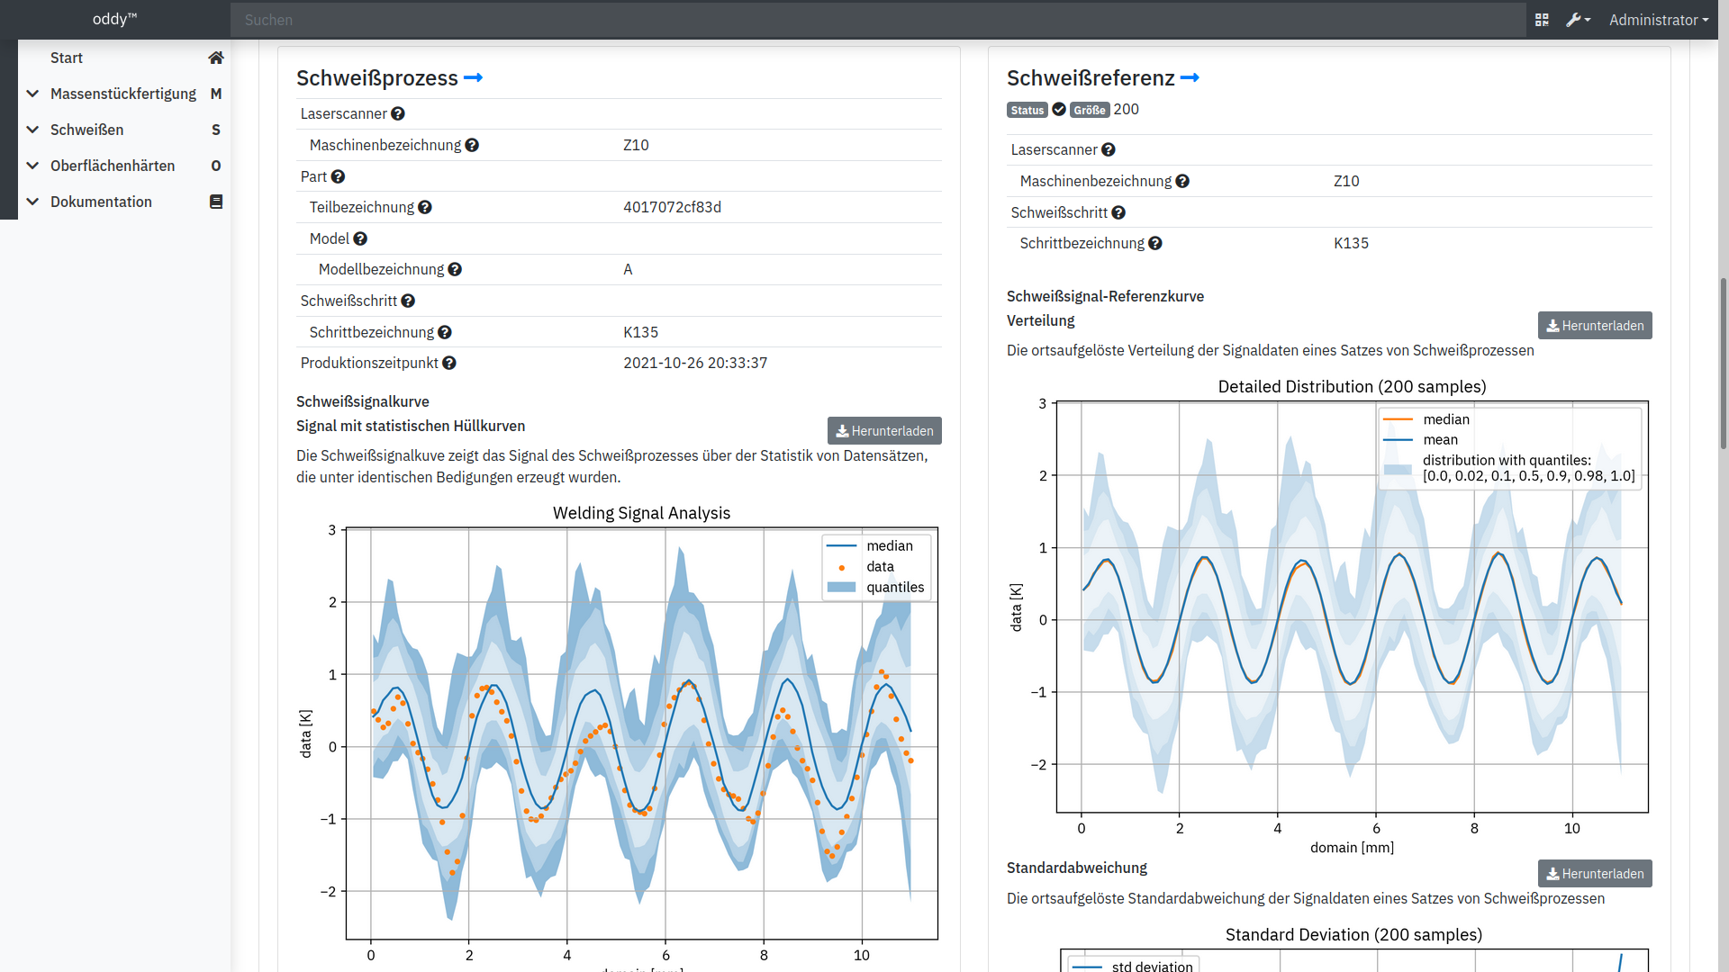Collapse the Oberflächenhärten sidebar section
This screenshot has height=972, width=1729.
pos(113,166)
